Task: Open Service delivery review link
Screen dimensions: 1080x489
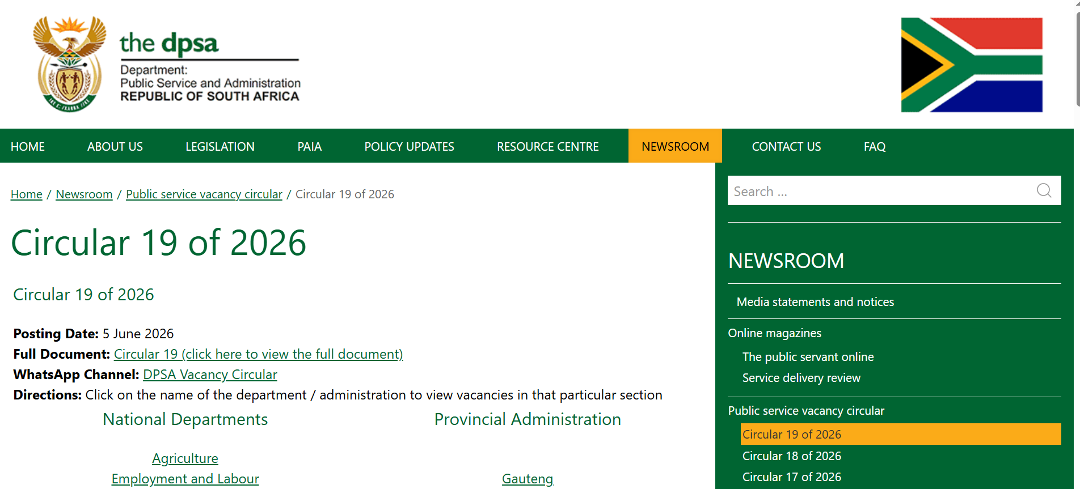Action: (801, 378)
